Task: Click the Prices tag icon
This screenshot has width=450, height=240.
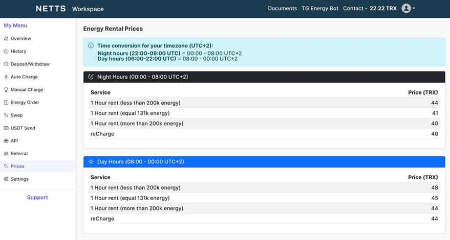Action: point(6,166)
